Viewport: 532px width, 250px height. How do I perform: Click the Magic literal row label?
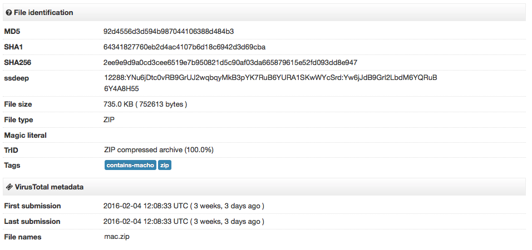[26, 136]
